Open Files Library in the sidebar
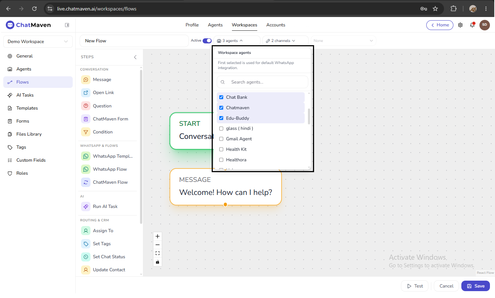Viewport: 495px width, 298px height. (38, 134)
